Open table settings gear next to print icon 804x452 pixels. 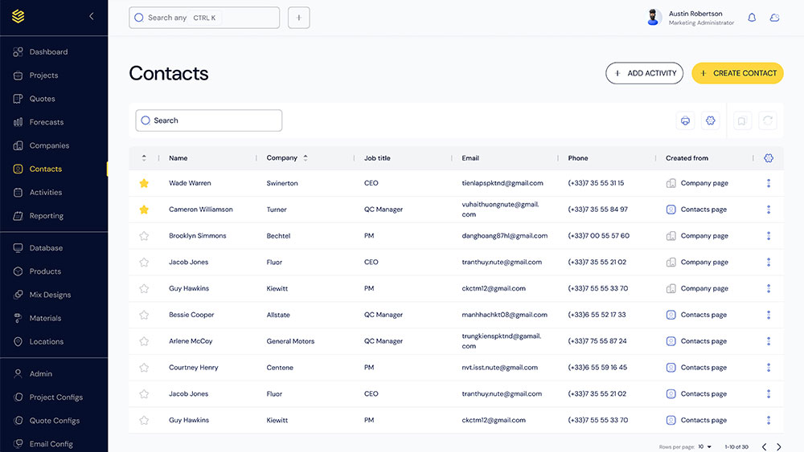(x=709, y=120)
